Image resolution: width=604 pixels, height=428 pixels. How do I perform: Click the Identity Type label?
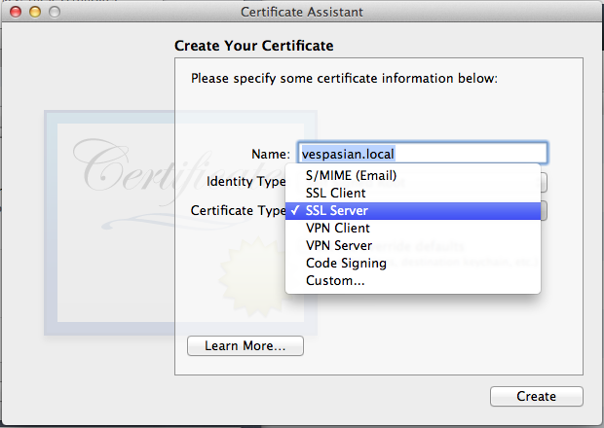click(x=246, y=182)
